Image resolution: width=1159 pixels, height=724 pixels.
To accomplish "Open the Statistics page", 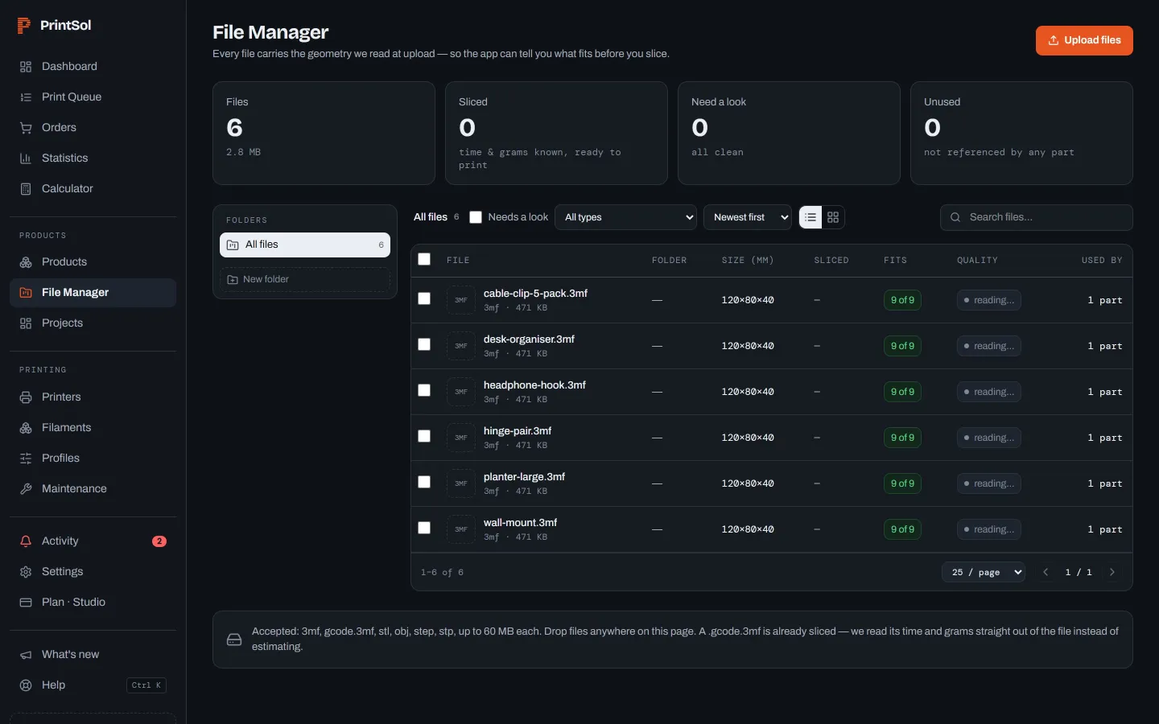I will coord(93,158).
